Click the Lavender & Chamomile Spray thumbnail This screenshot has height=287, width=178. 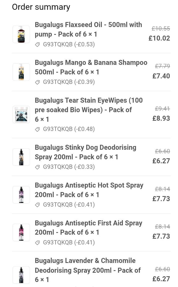21,275
